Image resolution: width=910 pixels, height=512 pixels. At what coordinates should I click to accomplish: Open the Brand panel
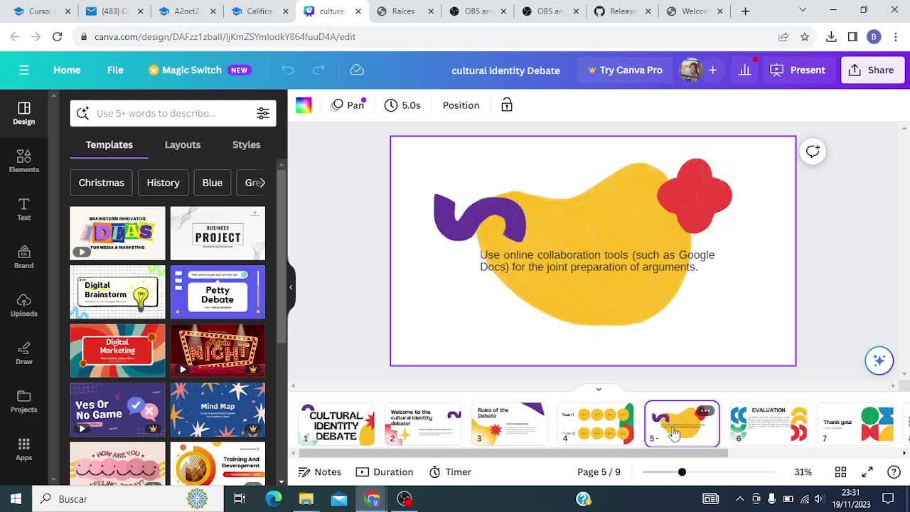pyautogui.click(x=23, y=257)
